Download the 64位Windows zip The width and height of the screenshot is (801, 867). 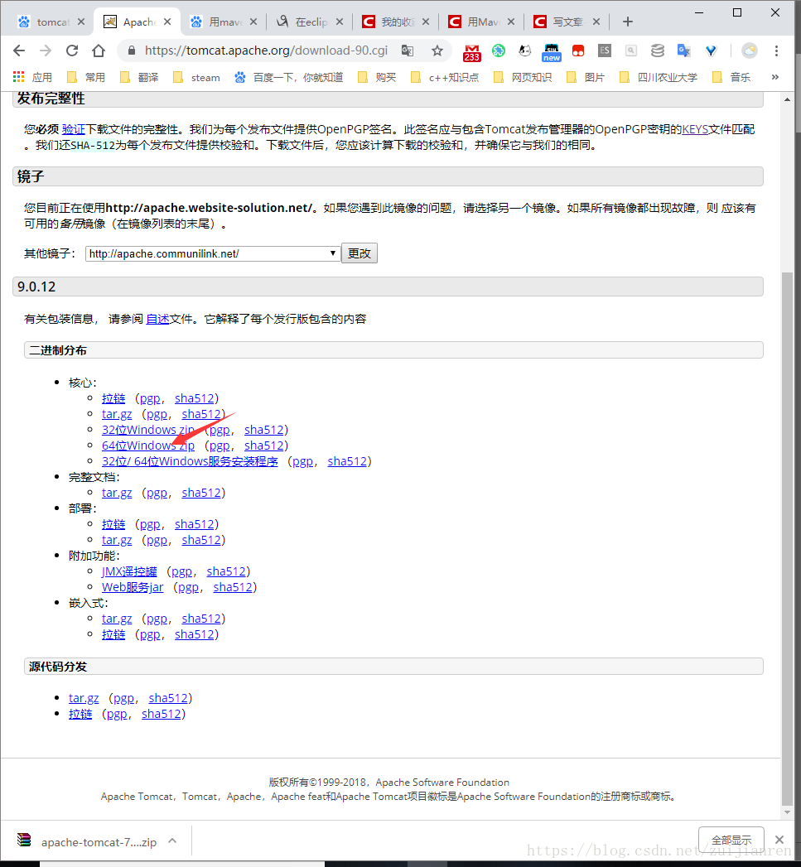coord(148,446)
